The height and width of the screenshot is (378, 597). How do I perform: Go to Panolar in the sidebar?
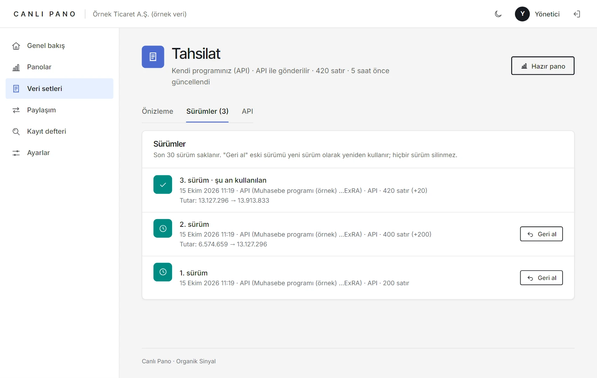point(60,67)
